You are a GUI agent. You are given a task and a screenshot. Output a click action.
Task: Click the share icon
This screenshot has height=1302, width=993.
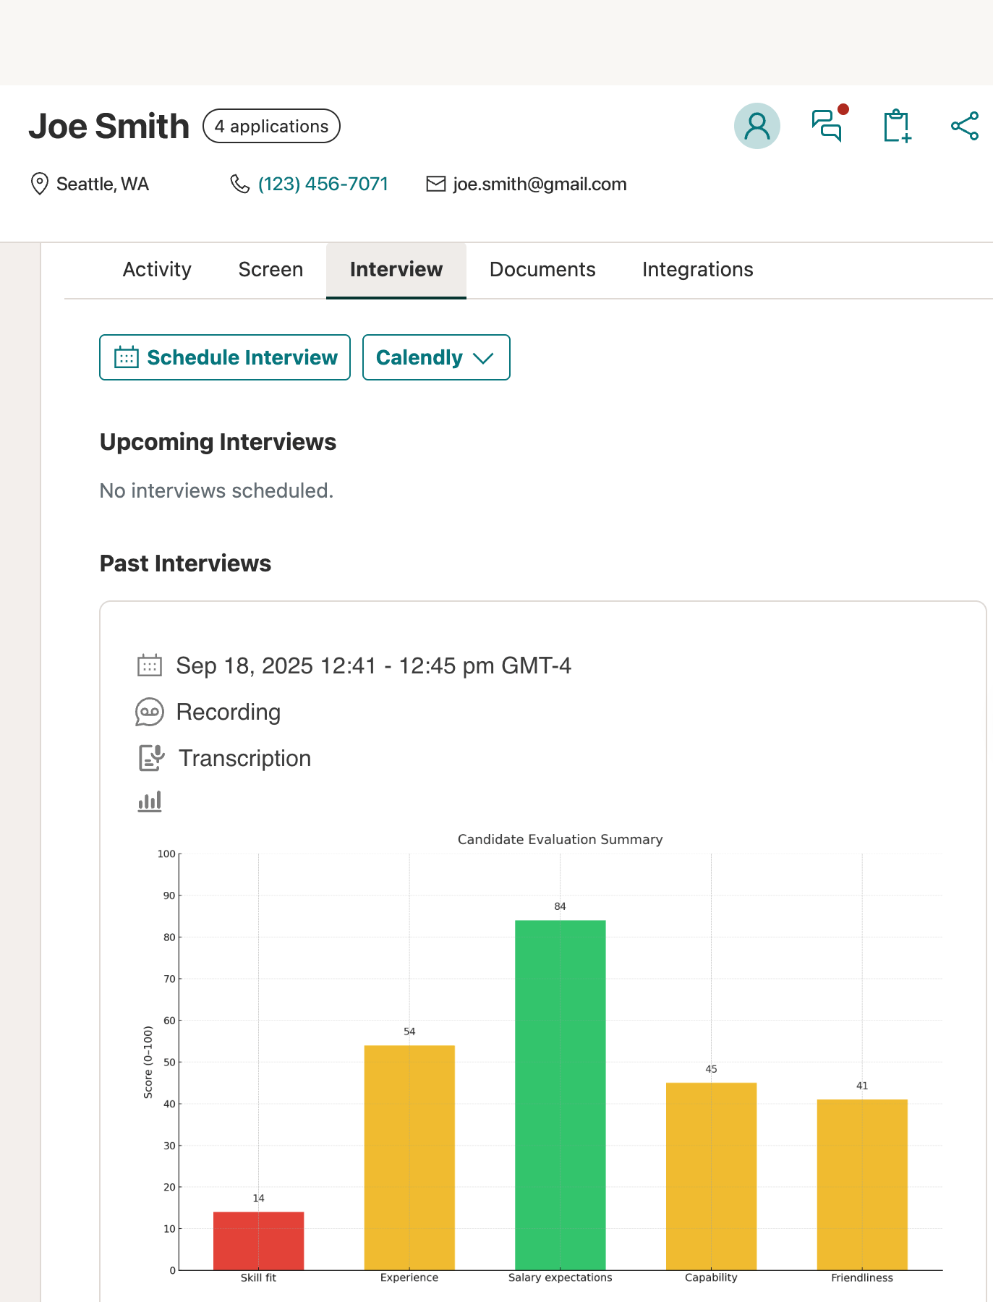965,126
